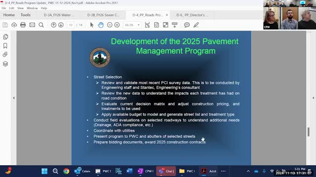Image resolution: width=316 pixels, height=177 pixels.
Task: Enter full screen mode icon
Action: [x=165, y=25]
